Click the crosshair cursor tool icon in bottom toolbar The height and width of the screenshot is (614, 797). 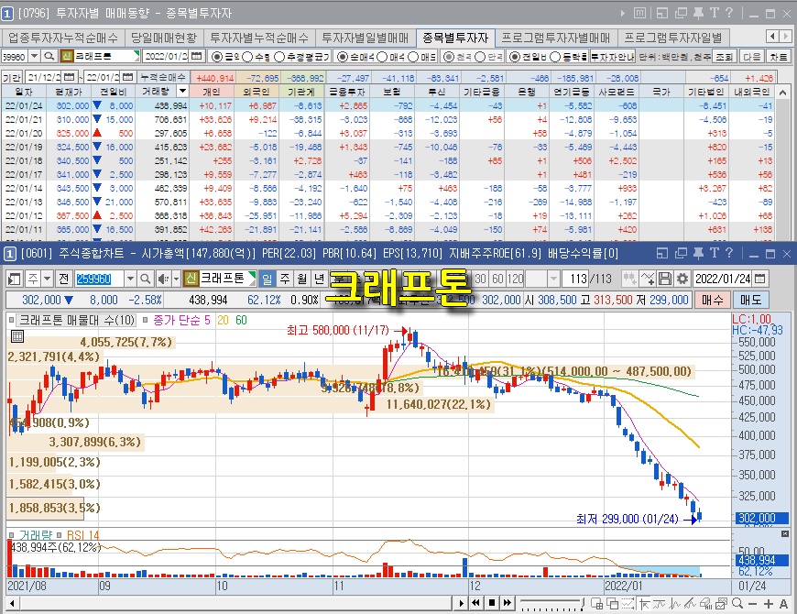tap(643, 603)
